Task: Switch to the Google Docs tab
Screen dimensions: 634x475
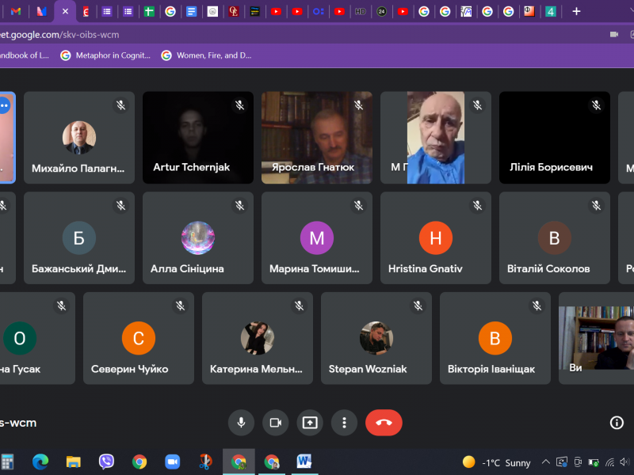Action: [191, 11]
